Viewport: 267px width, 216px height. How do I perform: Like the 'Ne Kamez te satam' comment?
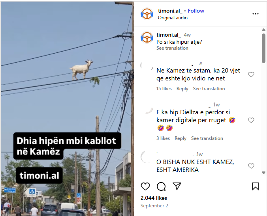251,74
